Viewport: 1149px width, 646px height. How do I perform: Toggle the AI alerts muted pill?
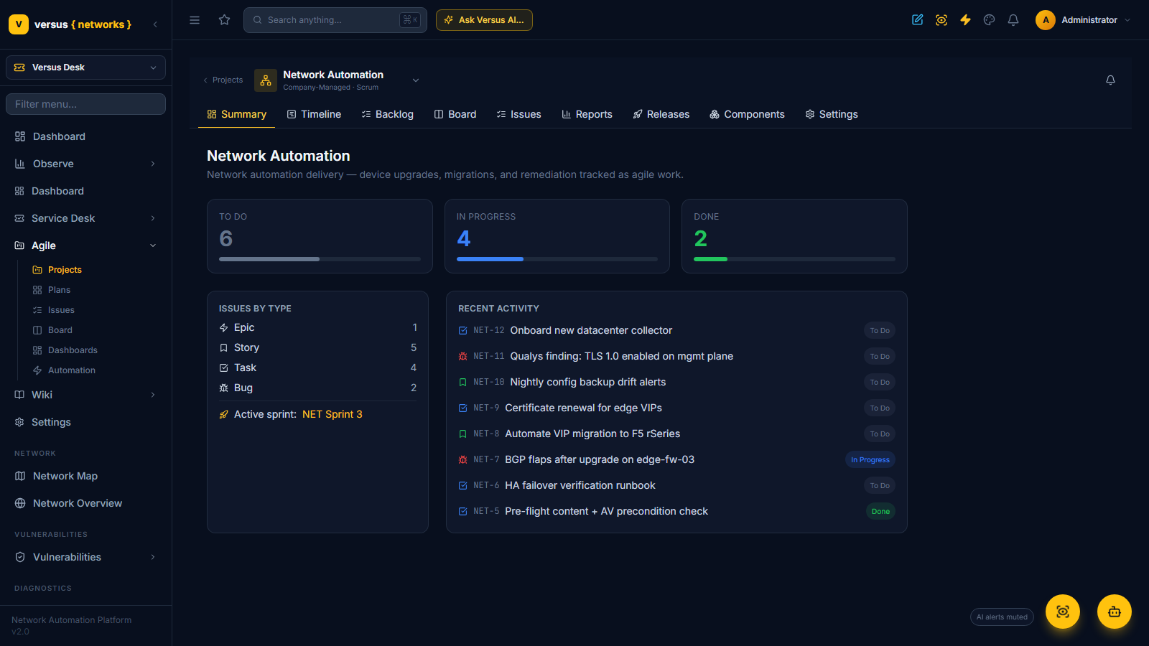point(1002,617)
